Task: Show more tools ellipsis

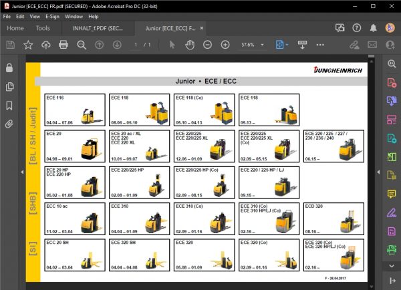Action: [x=320, y=45]
